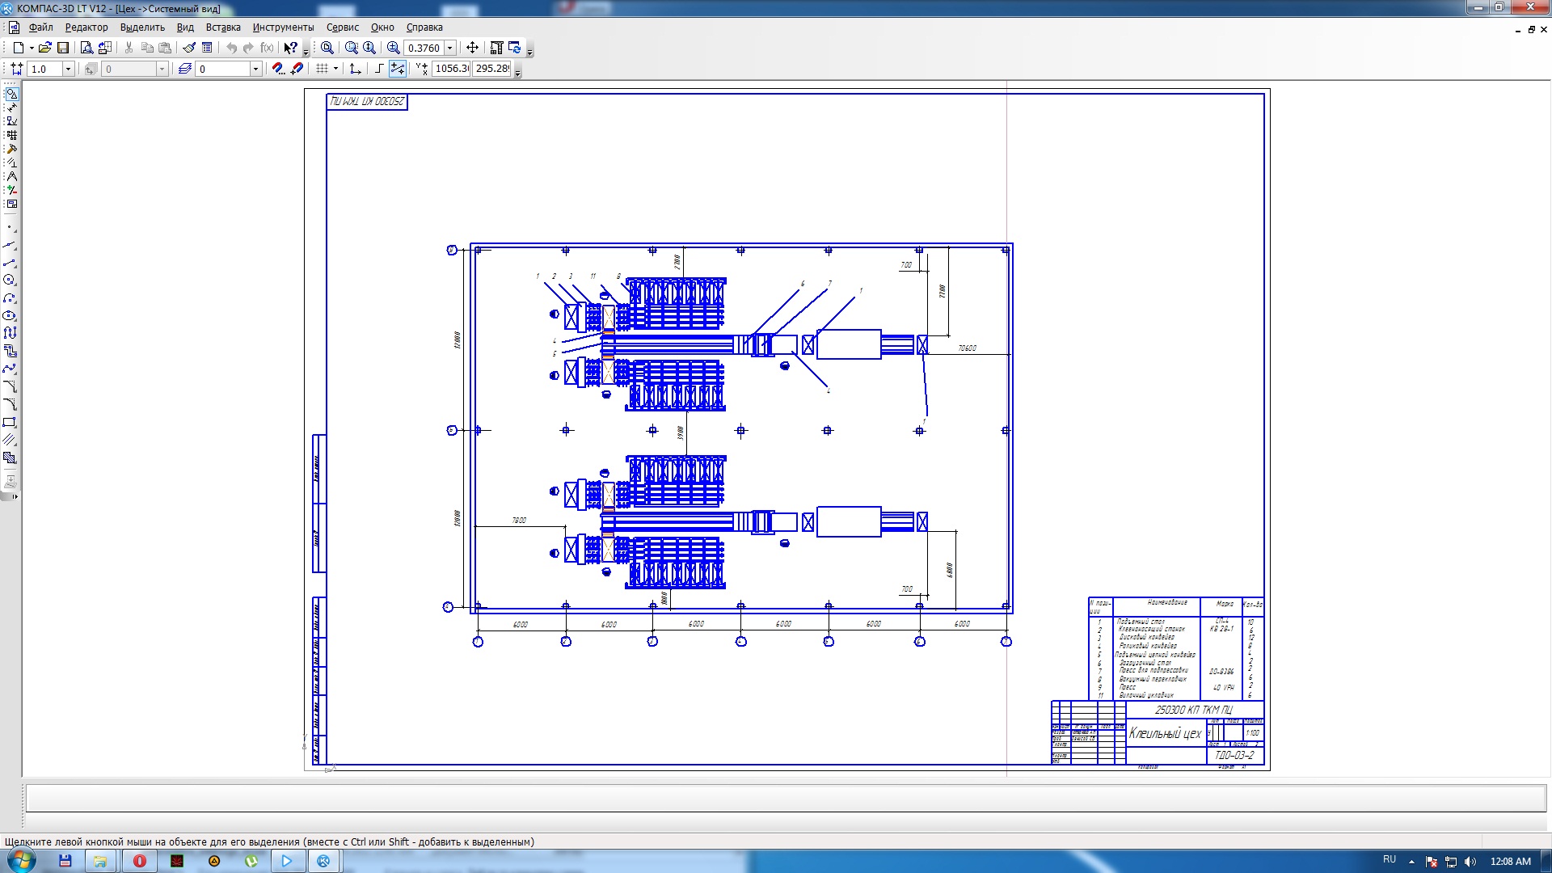This screenshot has width=1552, height=873.
Task: Open the Opera browser taskbar icon
Action: tap(139, 861)
